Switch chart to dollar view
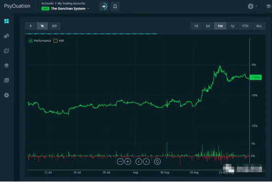 [x=30, y=26]
